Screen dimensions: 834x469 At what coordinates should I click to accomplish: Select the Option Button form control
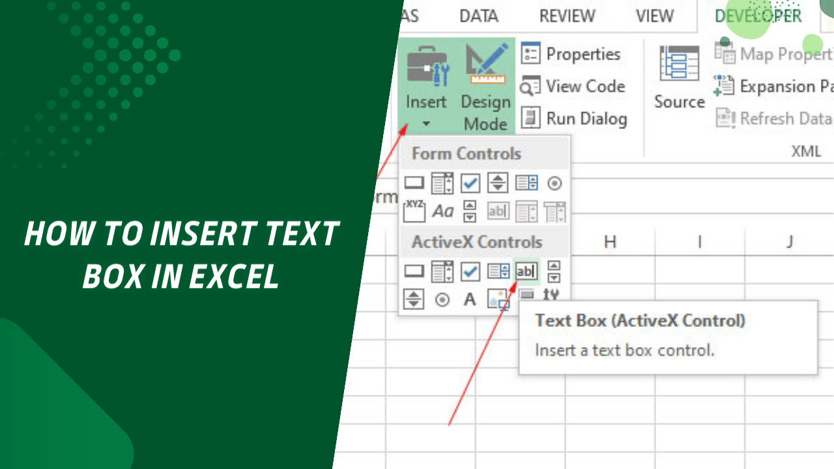point(554,183)
